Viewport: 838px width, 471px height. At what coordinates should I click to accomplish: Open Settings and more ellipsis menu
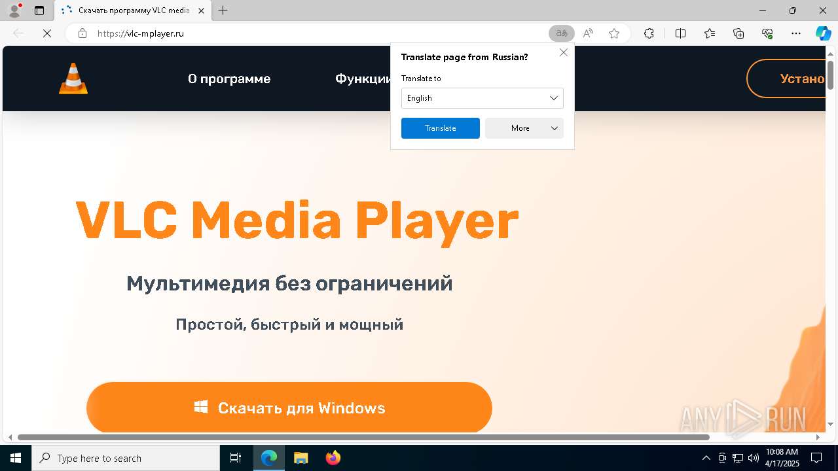click(796, 33)
